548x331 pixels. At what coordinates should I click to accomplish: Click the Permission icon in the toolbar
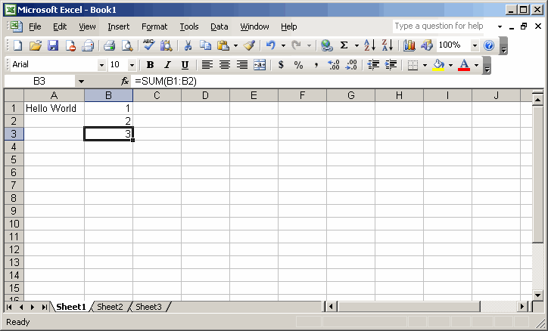[x=70, y=45]
